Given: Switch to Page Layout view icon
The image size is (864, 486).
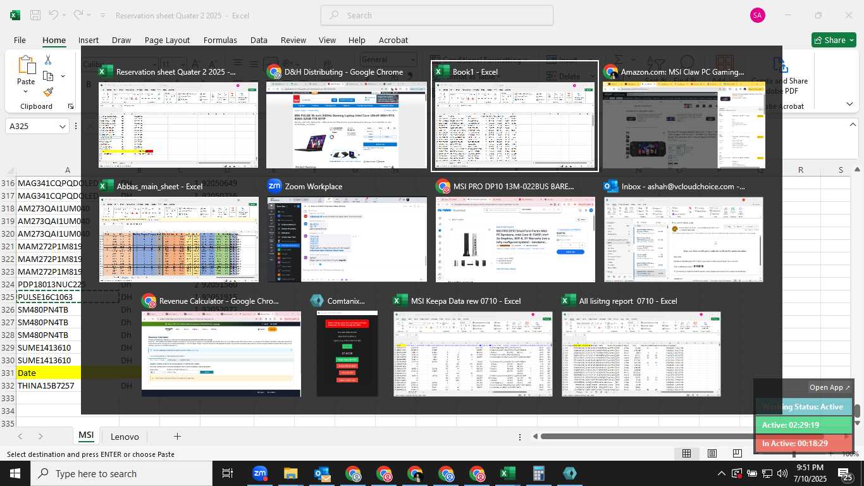Looking at the screenshot, I should (712, 454).
